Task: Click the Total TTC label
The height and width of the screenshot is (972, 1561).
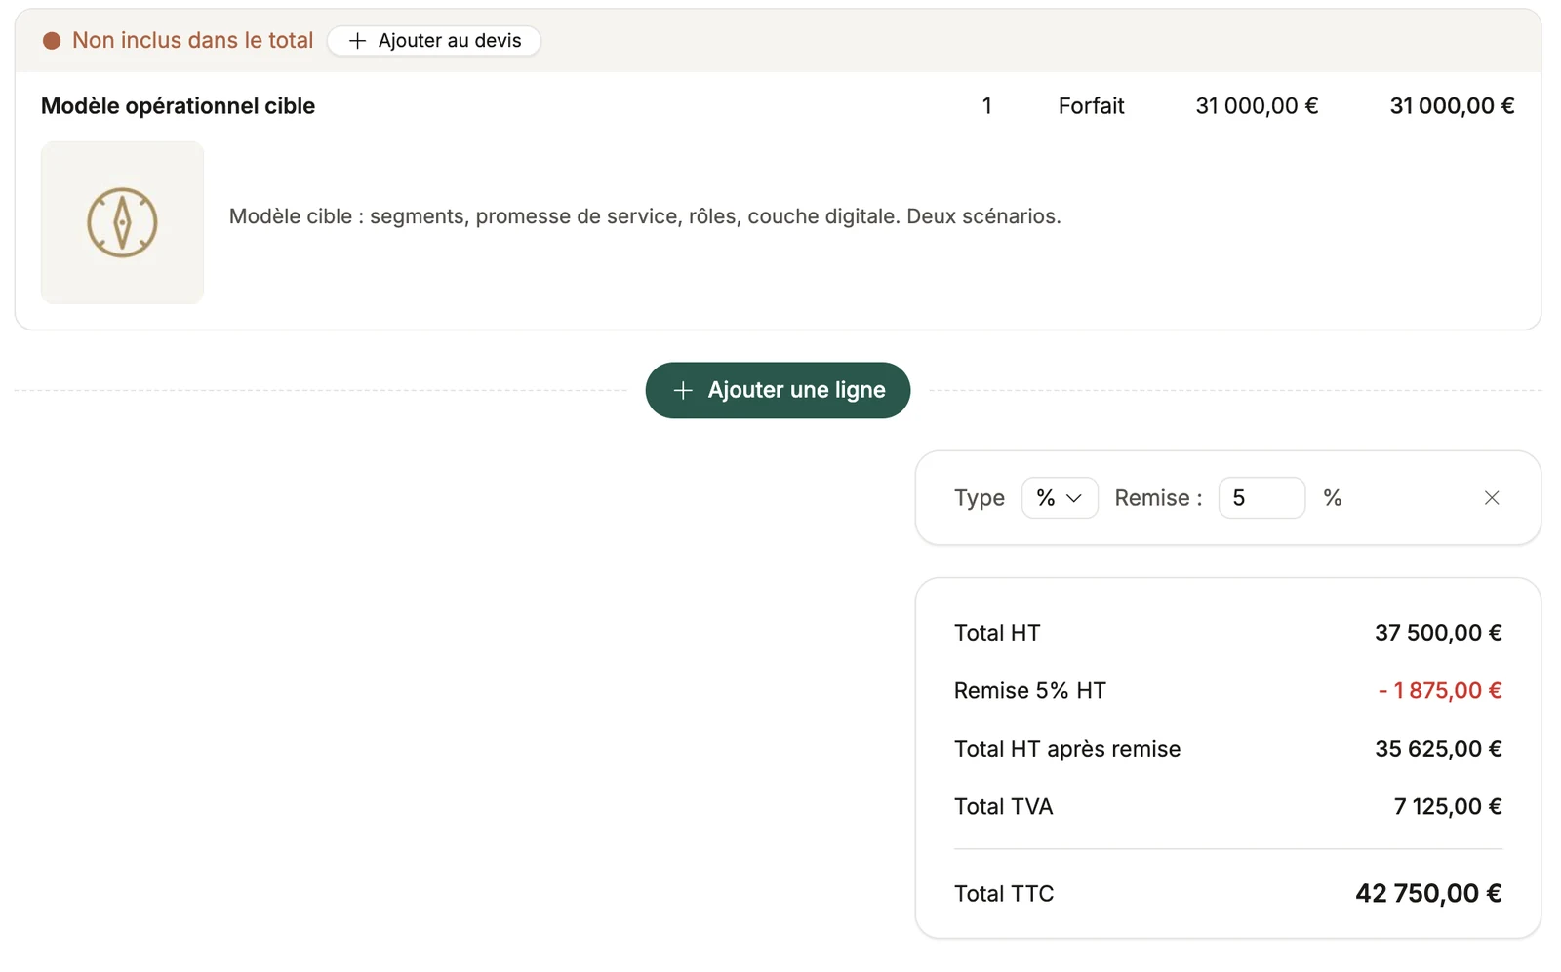Action: click(1004, 894)
